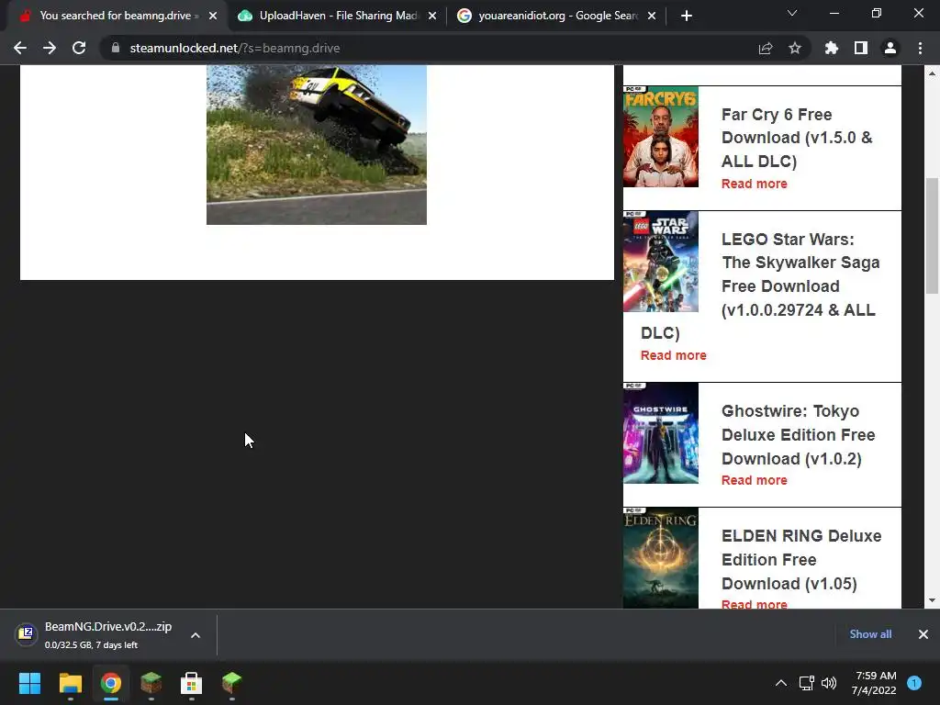Viewport: 940px width, 705px height.
Task: Open the Windows Start menu
Action: 29,683
